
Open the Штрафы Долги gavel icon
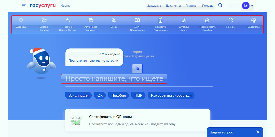click(184, 20)
